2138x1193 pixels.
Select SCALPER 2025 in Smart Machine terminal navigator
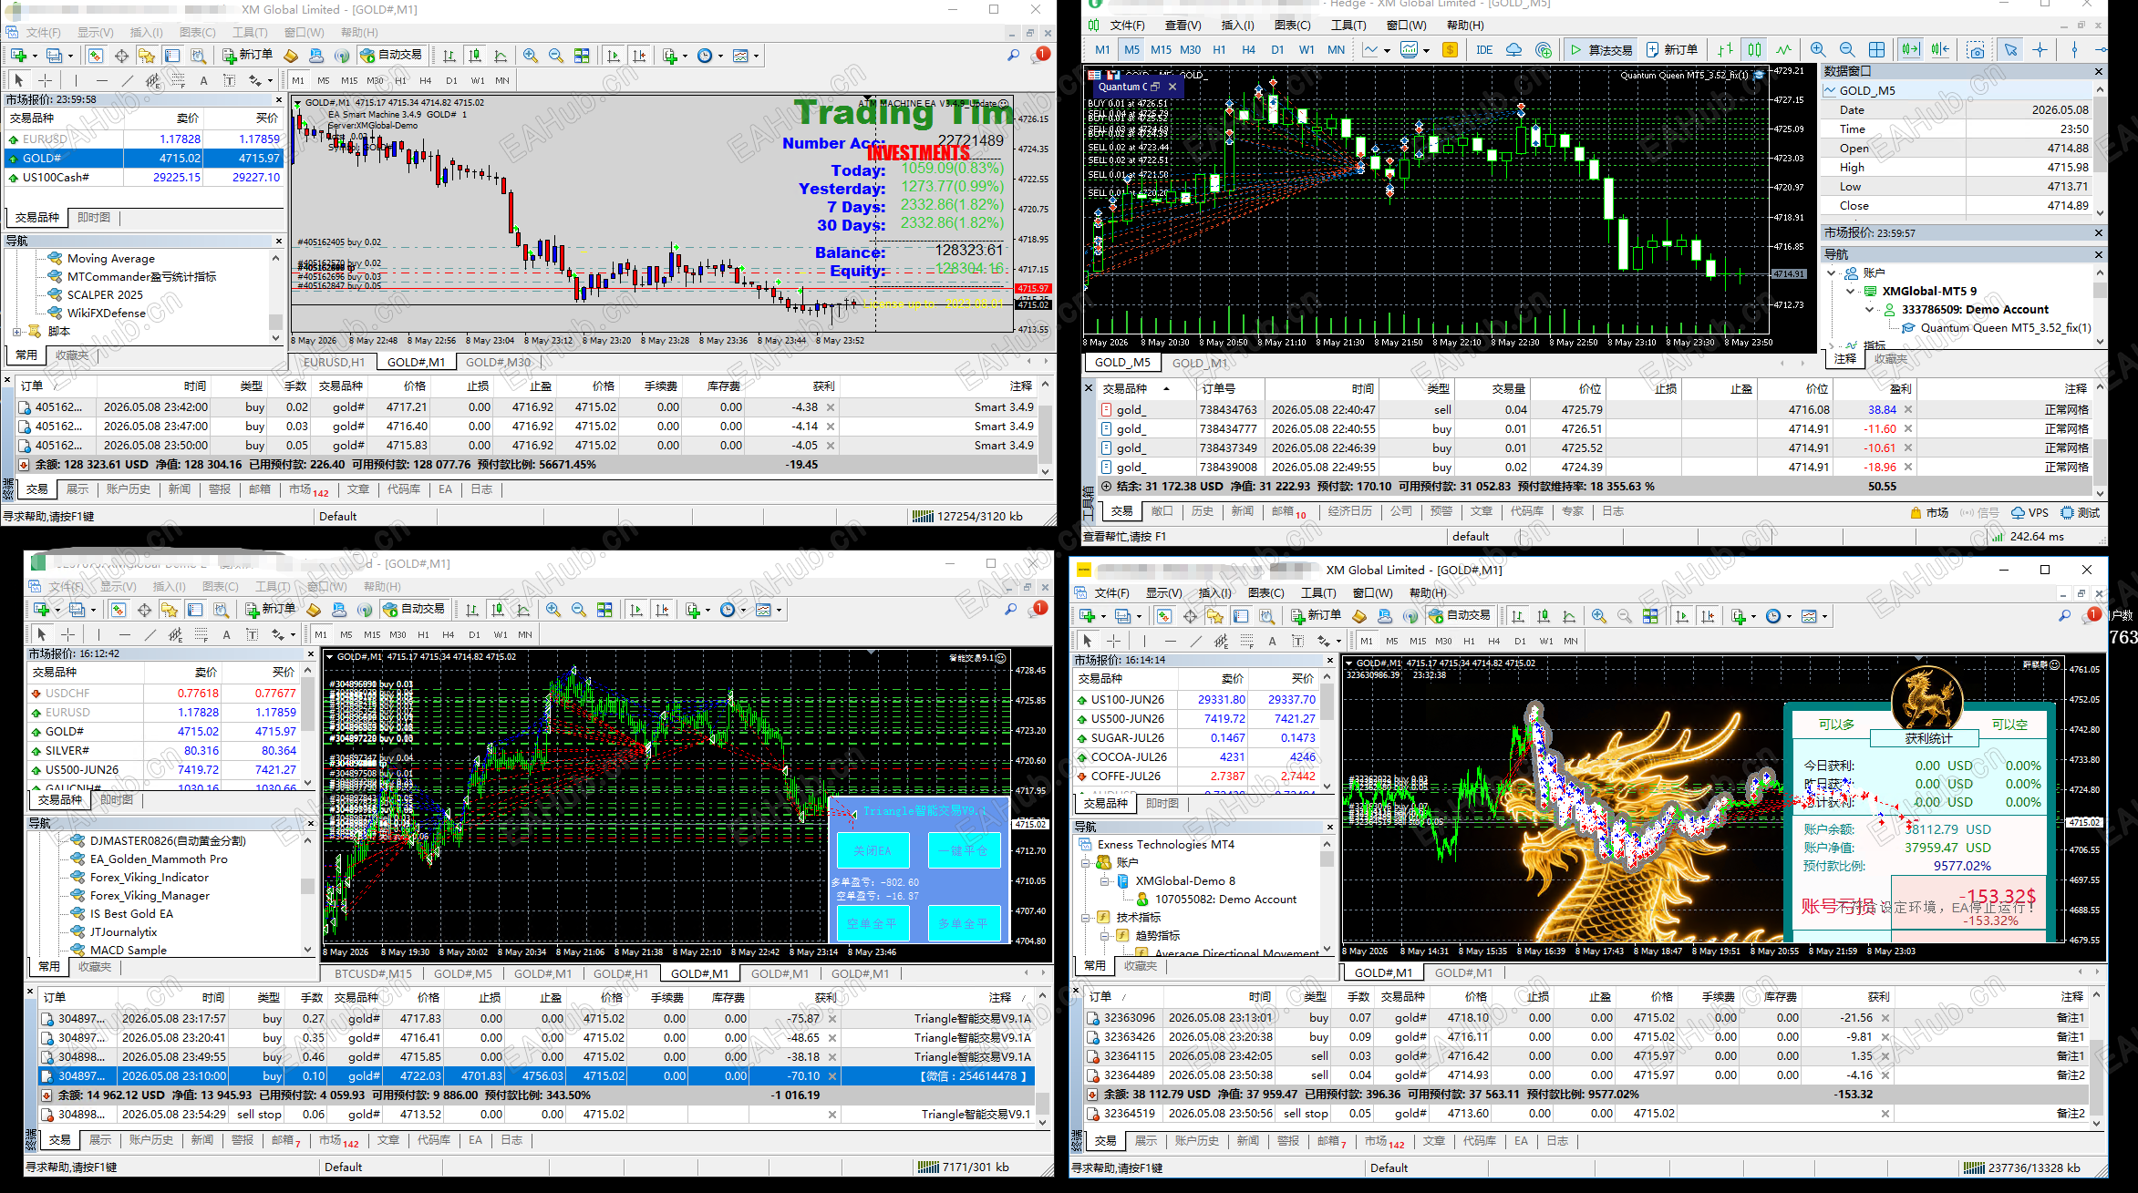pos(105,295)
